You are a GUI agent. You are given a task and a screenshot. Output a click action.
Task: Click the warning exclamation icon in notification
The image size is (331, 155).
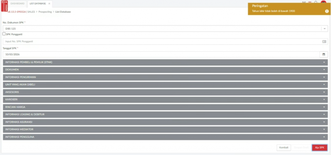(327, 11)
